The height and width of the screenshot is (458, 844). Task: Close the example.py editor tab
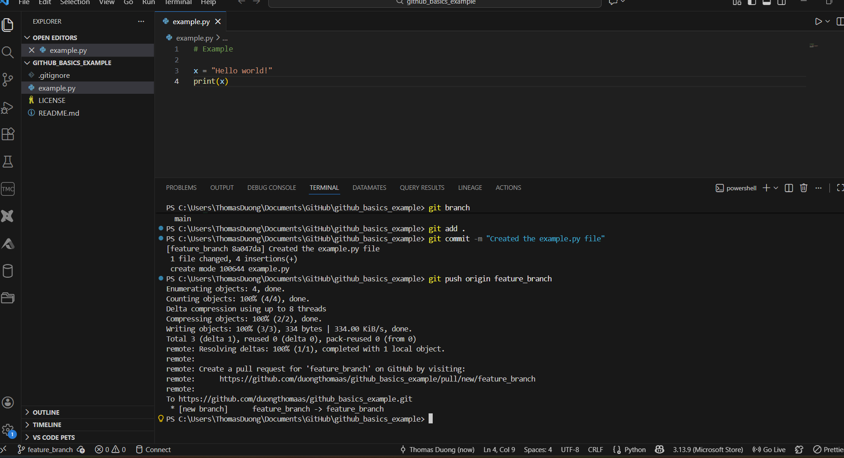[218, 22]
